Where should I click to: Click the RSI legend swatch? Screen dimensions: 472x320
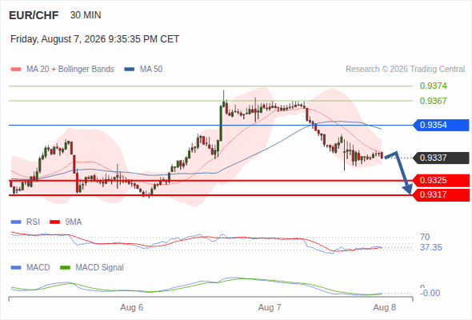point(16,222)
